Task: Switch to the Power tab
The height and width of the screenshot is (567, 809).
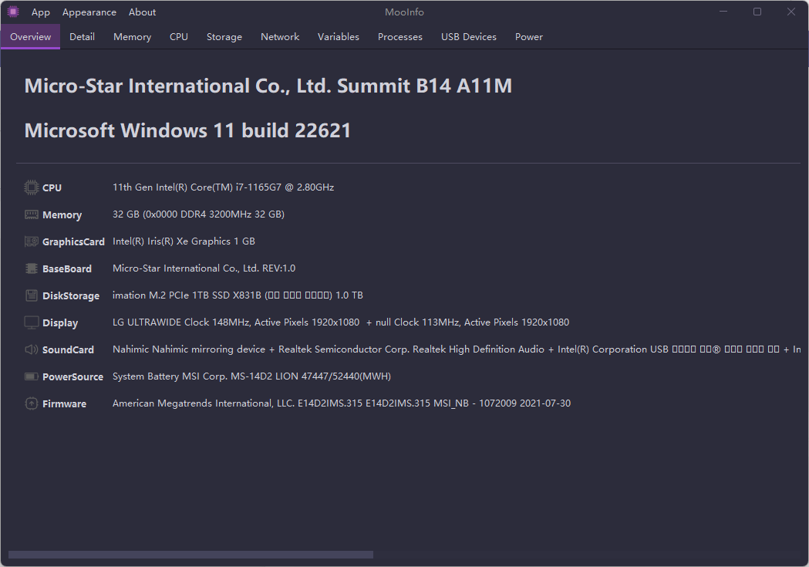Action: click(x=529, y=36)
